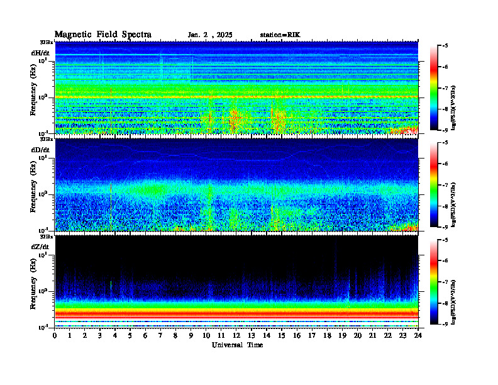The height and width of the screenshot is (385, 498).
Task: Click the hour tick label "21" on time axis
Action: (x=372, y=336)
